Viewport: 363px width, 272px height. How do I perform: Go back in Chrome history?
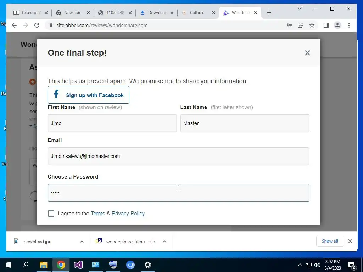pyautogui.click(x=14, y=25)
